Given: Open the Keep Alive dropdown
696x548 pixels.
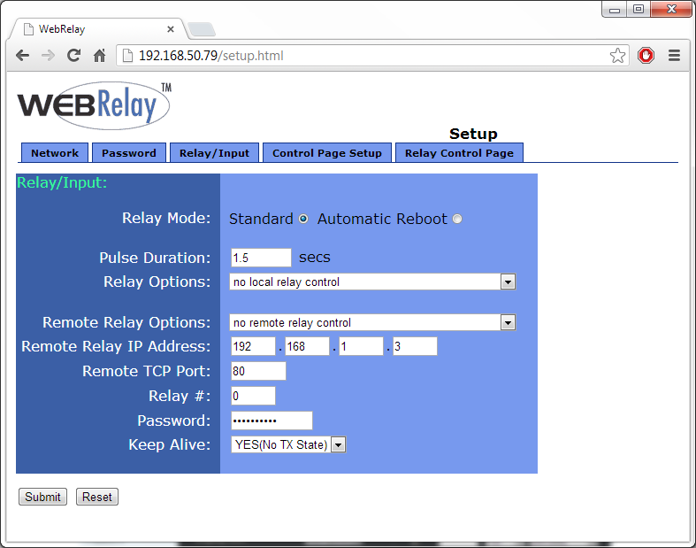Looking at the screenshot, I should pos(338,444).
